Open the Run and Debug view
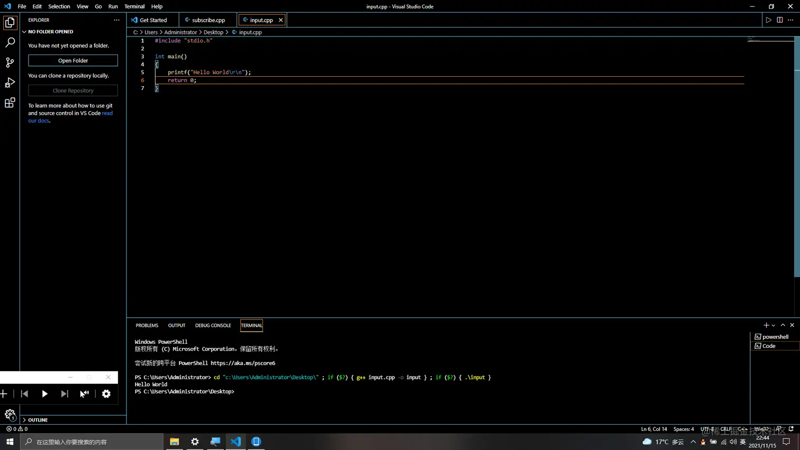 10,82
